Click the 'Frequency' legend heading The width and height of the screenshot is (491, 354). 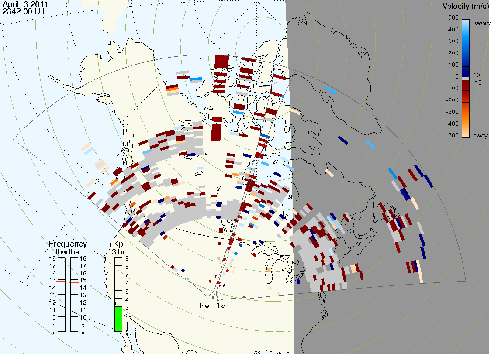click(68, 244)
